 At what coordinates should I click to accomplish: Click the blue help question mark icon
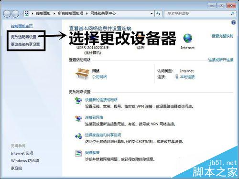coord(233,22)
